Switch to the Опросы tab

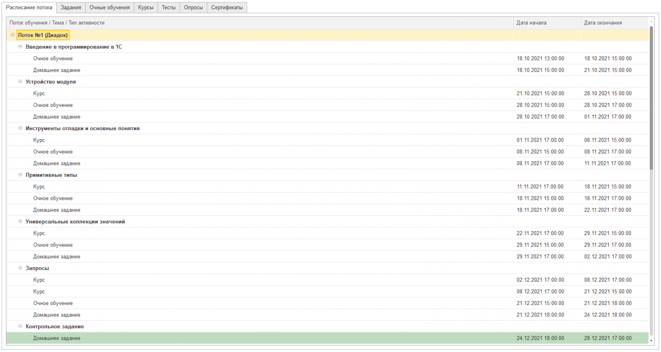pos(193,8)
